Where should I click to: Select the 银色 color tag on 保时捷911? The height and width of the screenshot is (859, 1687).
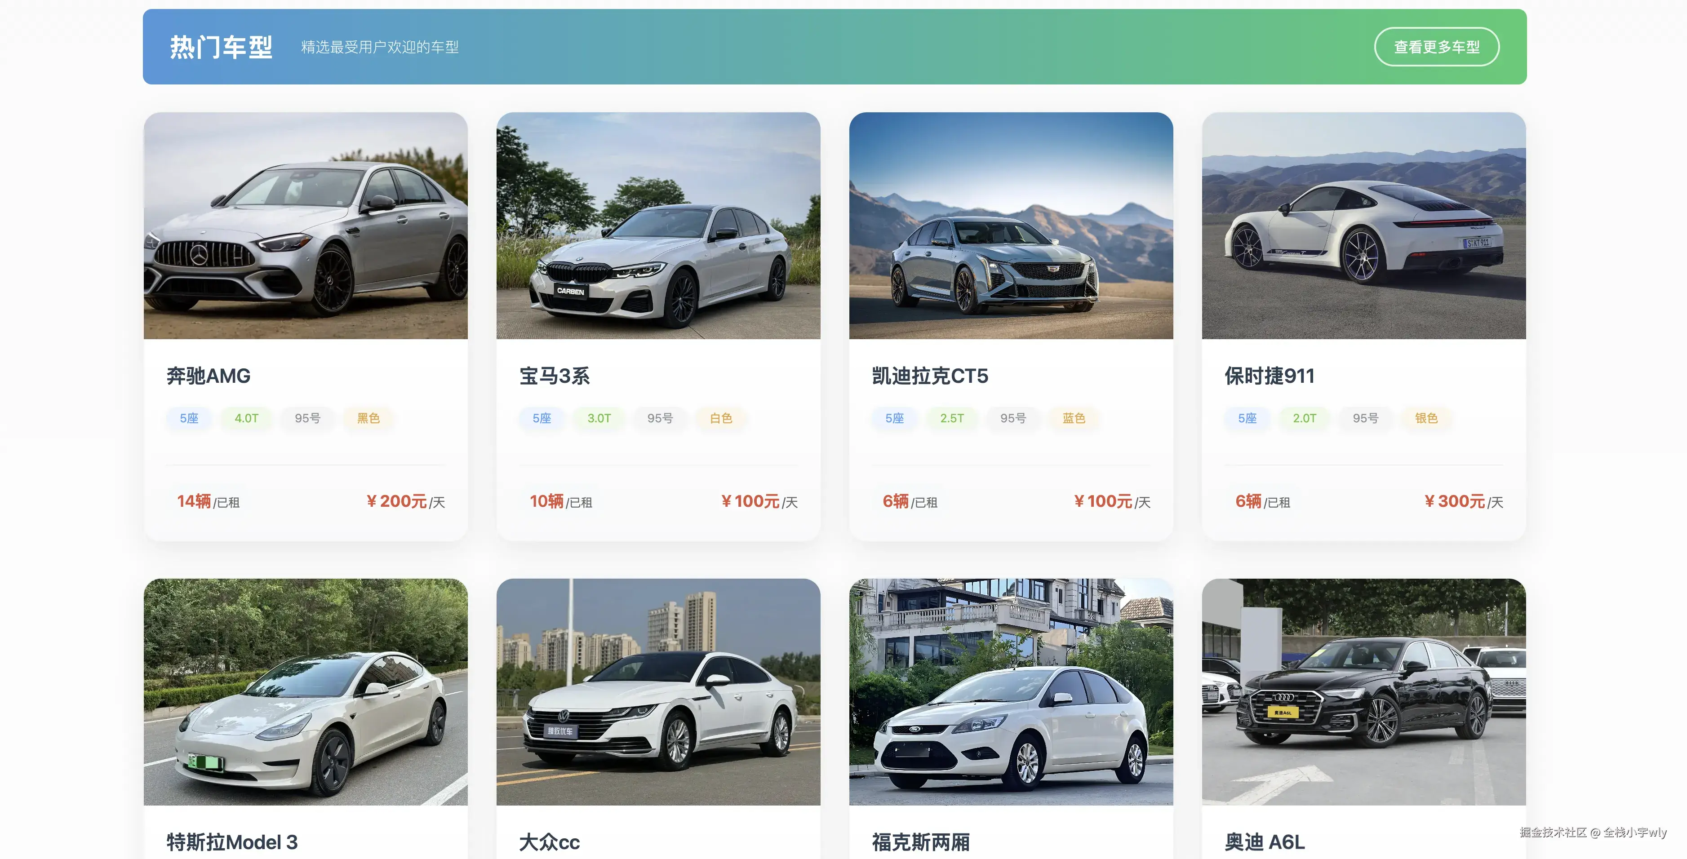tap(1426, 418)
